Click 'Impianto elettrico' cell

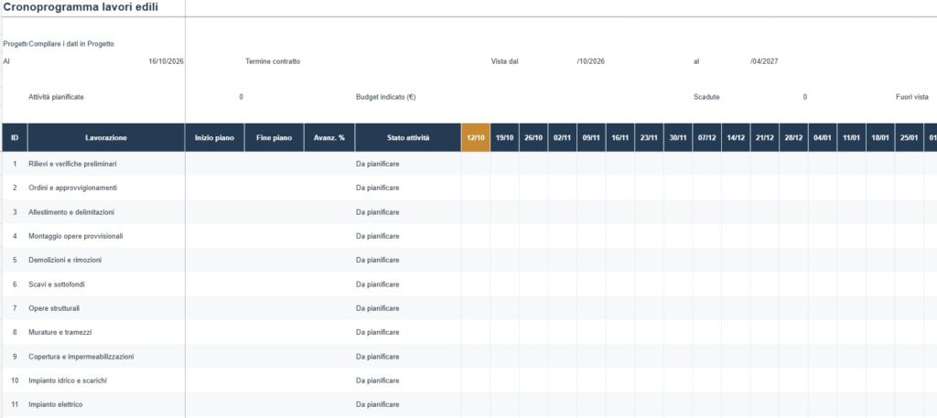coord(106,404)
